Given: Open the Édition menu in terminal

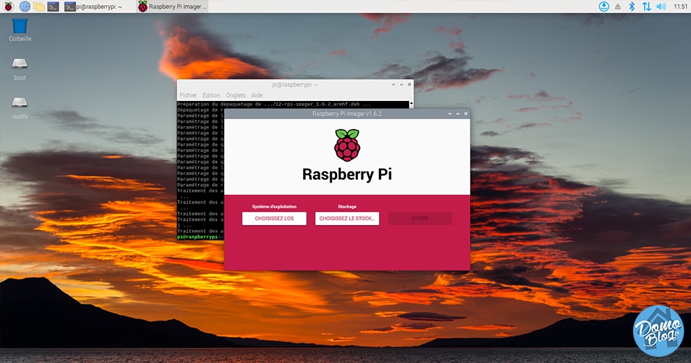Looking at the screenshot, I should pyautogui.click(x=211, y=95).
